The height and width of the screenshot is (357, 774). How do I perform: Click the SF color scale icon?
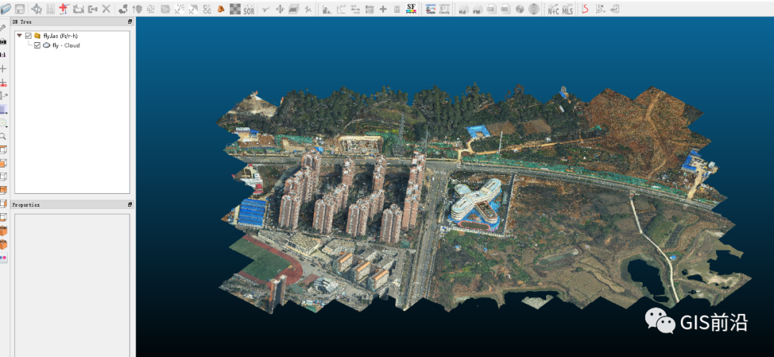(x=411, y=9)
